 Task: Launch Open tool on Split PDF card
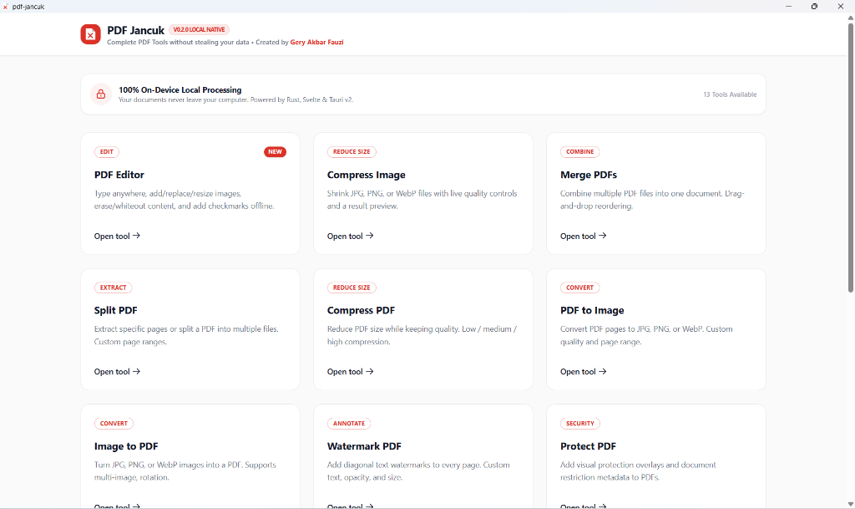point(117,372)
